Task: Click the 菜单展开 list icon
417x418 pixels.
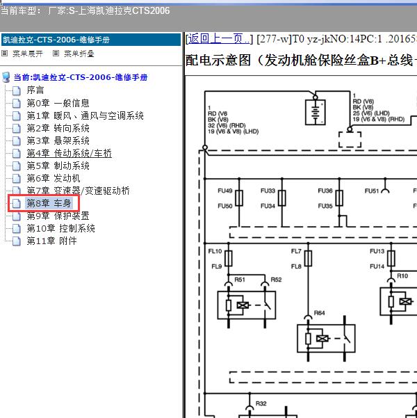Action: tap(5, 54)
